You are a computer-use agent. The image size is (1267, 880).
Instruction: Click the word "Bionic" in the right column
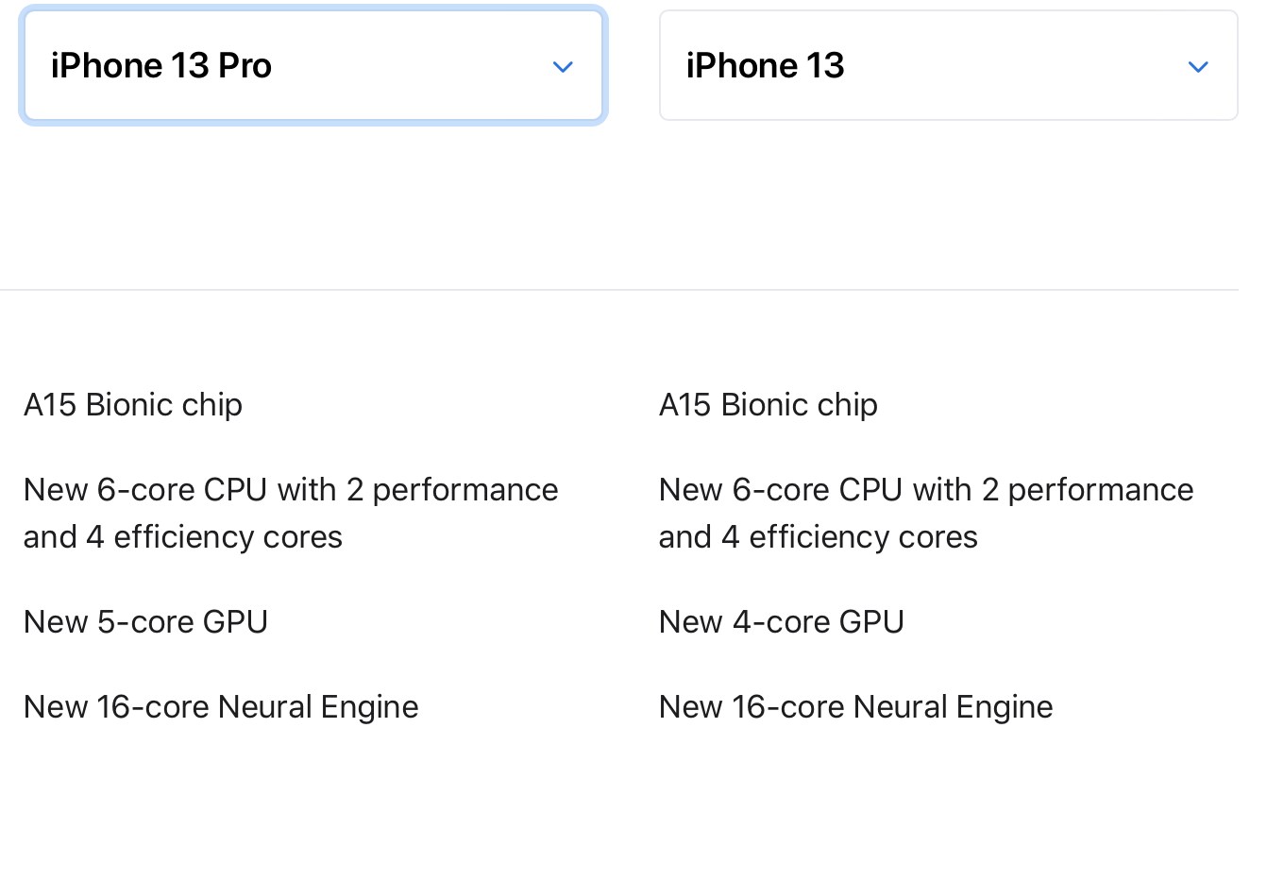765,405
